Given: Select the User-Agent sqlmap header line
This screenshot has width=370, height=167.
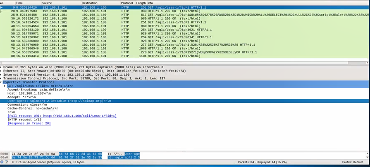Looking at the screenshot, I should (x=184, y=101).
